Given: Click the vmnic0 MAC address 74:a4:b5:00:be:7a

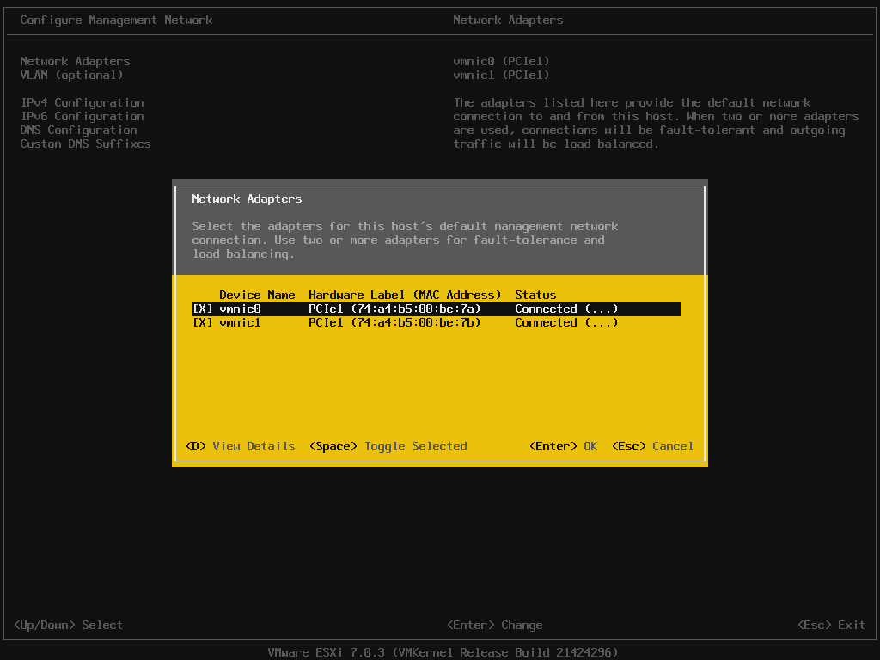Looking at the screenshot, I should 415,309.
